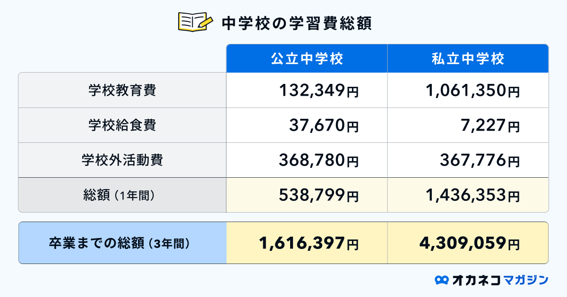Select the 学校教育費 row label
The width and height of the screenshot is (567, 297).
tap(122, 91)
